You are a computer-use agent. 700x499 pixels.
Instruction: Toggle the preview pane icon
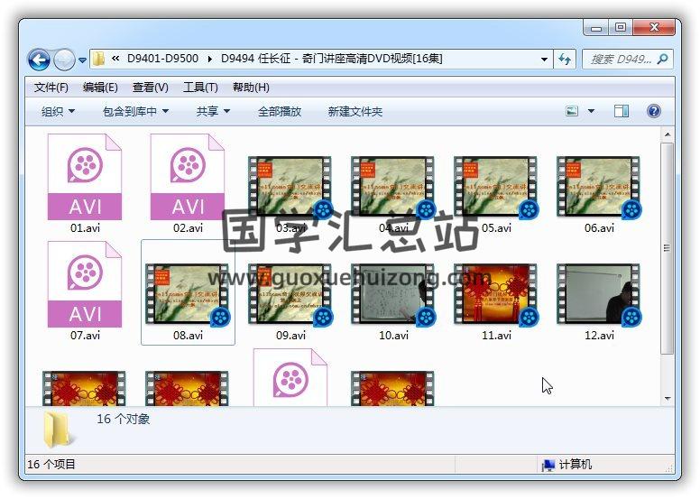[x=621, y=111]
